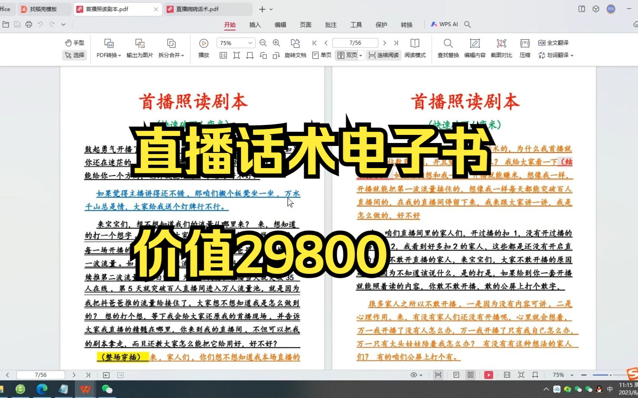The width and height of the screenshot is (638, 398).
Task: Toggle 双页 two-page view
Action: point(347,55)
